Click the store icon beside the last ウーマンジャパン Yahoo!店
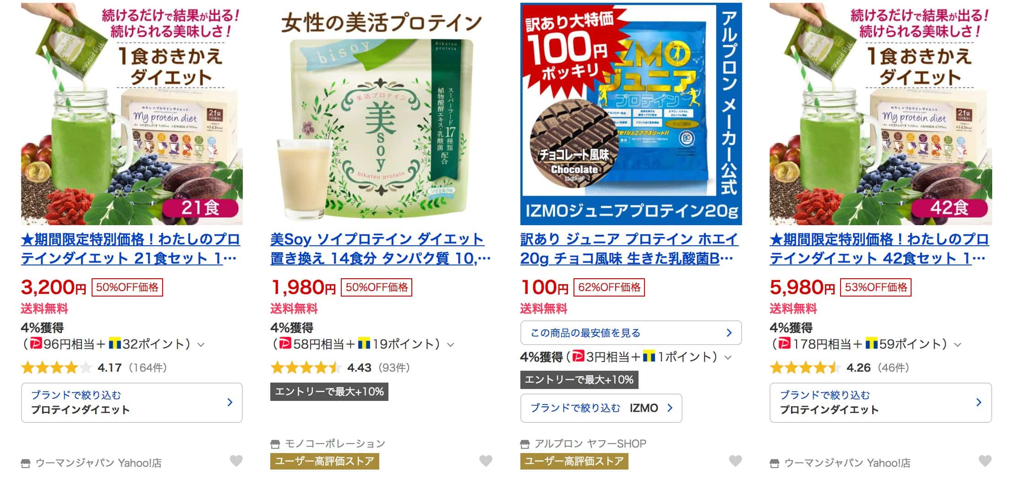Screen dimensions: 1016x497 775,464
